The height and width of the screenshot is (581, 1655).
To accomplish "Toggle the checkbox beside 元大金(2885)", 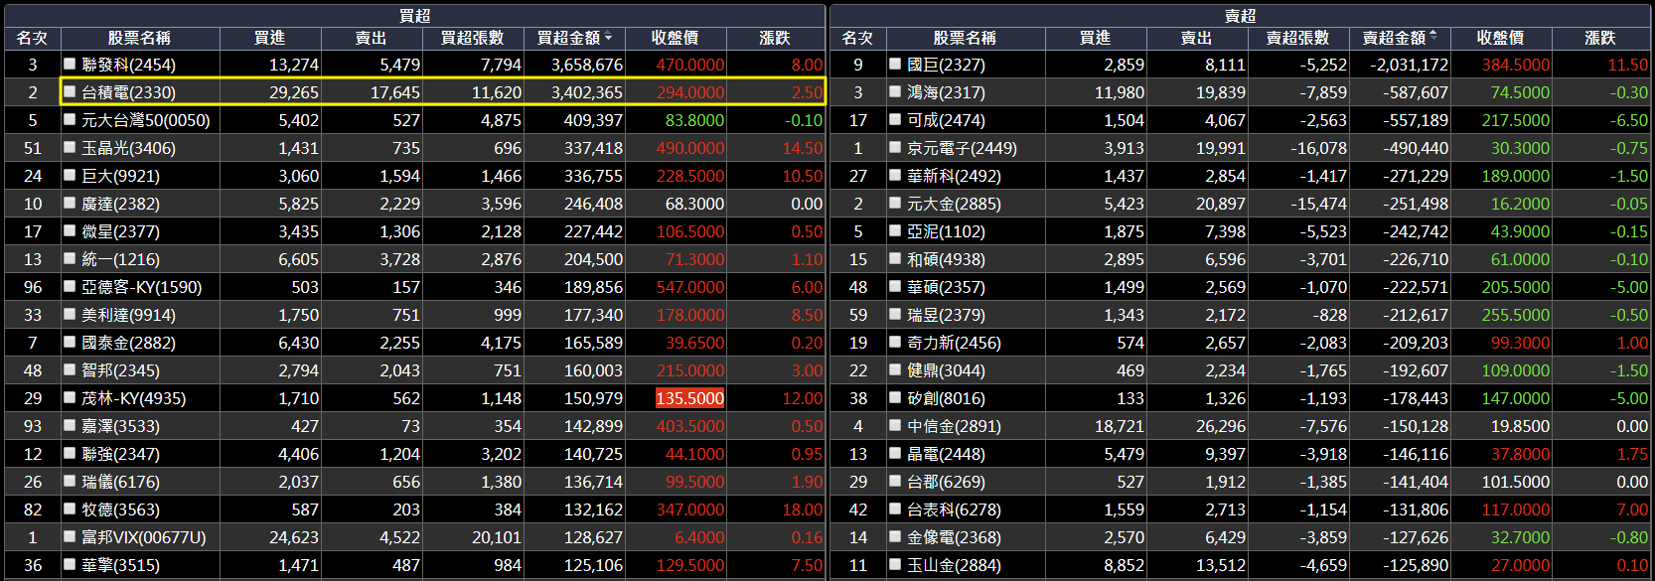I will click(895, 203).
